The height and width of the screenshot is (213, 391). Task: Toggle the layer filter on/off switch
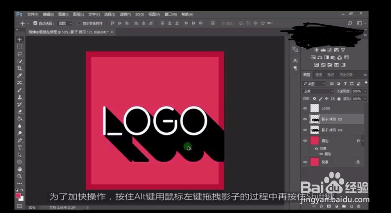point(366,83)
